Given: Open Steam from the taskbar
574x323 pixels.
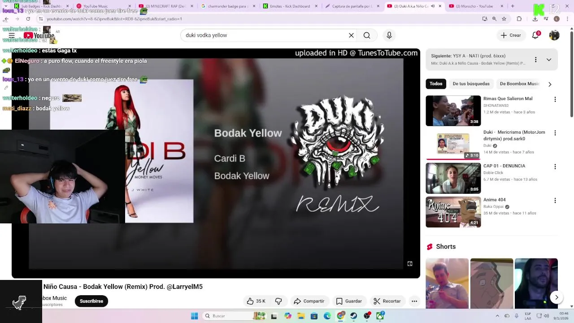Looking at the screenshot, I should point(354,316).
